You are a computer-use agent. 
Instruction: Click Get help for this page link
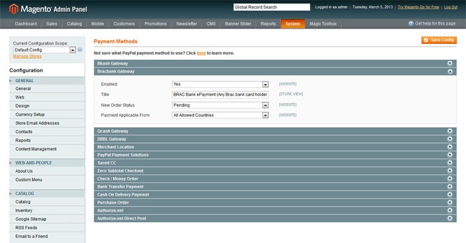click(435, 23)
